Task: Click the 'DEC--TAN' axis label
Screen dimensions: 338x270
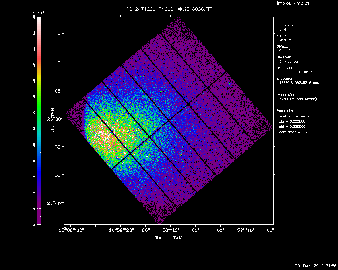Action: (52, 121)
